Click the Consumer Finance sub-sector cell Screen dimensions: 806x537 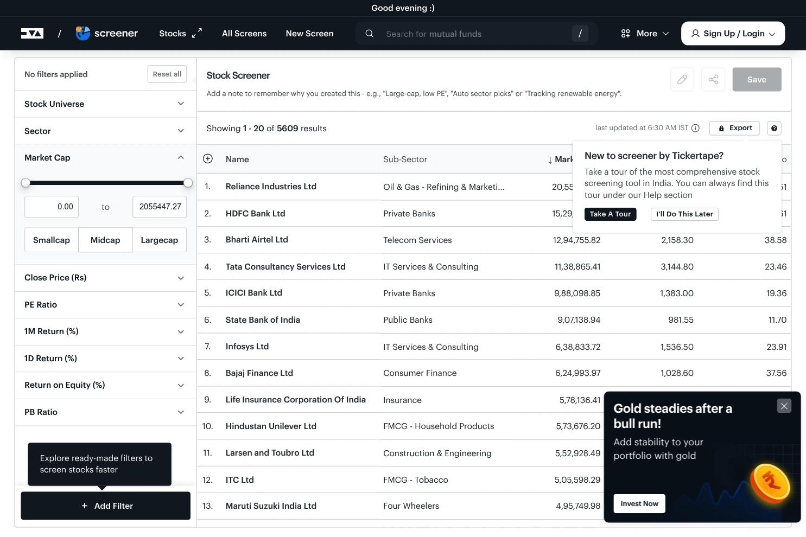[x=420, y=373]
